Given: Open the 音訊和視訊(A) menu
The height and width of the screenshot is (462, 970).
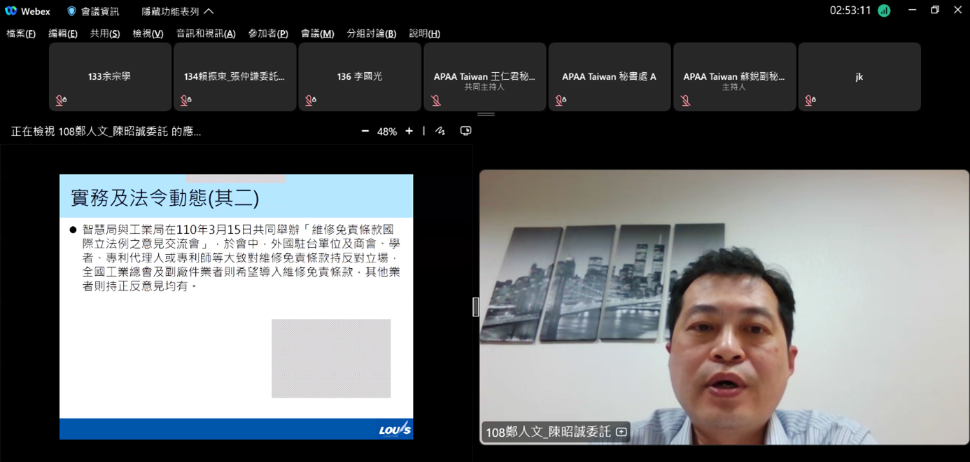Looking at the screenshot, I should (206, 34).
